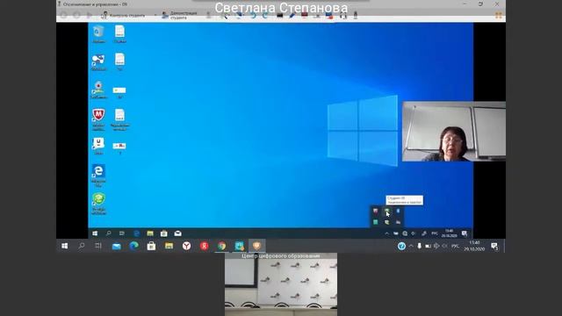Click the orange icon at toolbar right end
Image resolution: width=562 pixels, height=316 pixels.
[x=498, y=15]
